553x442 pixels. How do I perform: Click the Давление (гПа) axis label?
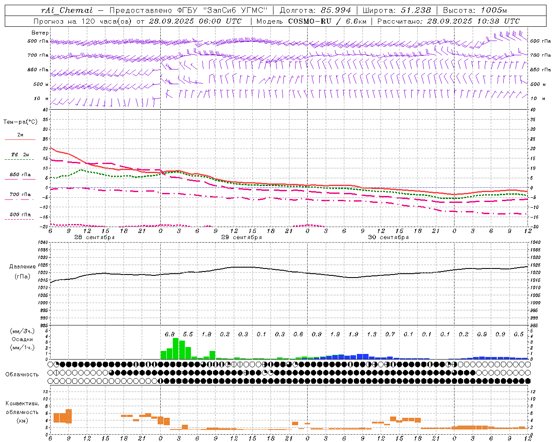pos(22,272)
